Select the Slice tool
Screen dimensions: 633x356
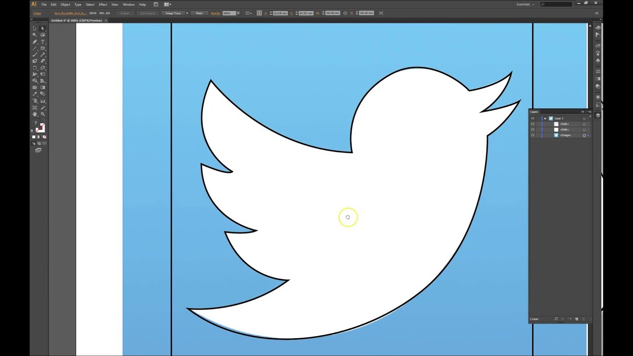point(43,107)
